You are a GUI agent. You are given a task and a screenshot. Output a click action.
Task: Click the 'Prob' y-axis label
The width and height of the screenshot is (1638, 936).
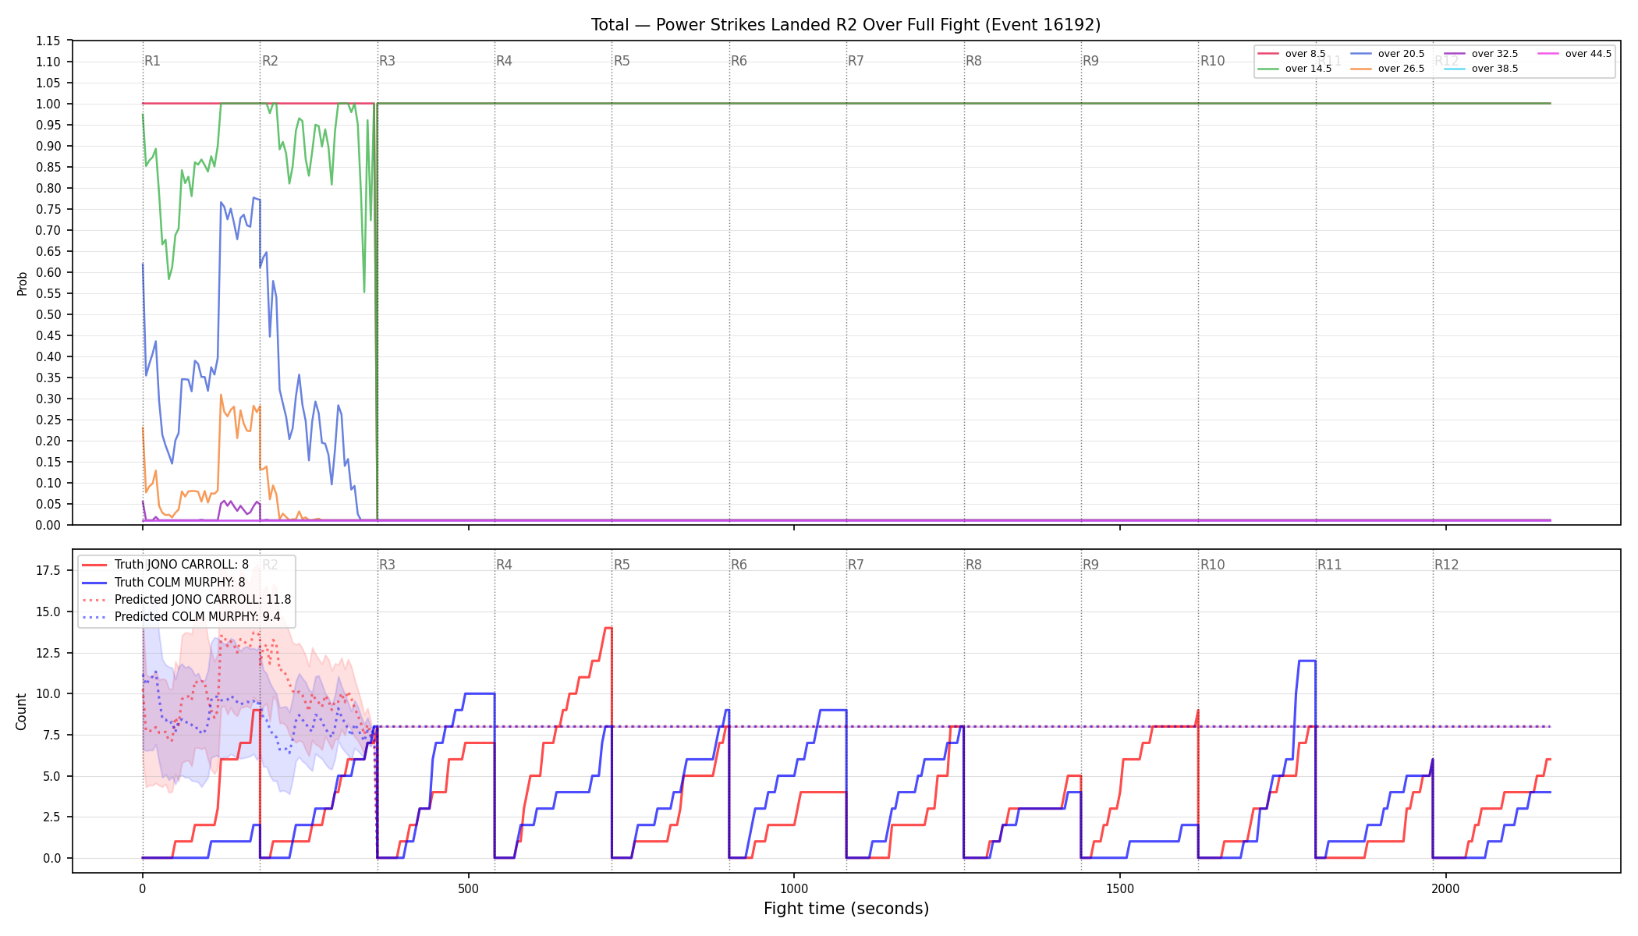pos(22,283)
